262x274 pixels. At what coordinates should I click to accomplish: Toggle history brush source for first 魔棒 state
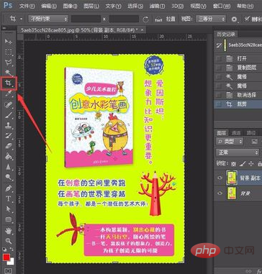[x=218, y=77]
